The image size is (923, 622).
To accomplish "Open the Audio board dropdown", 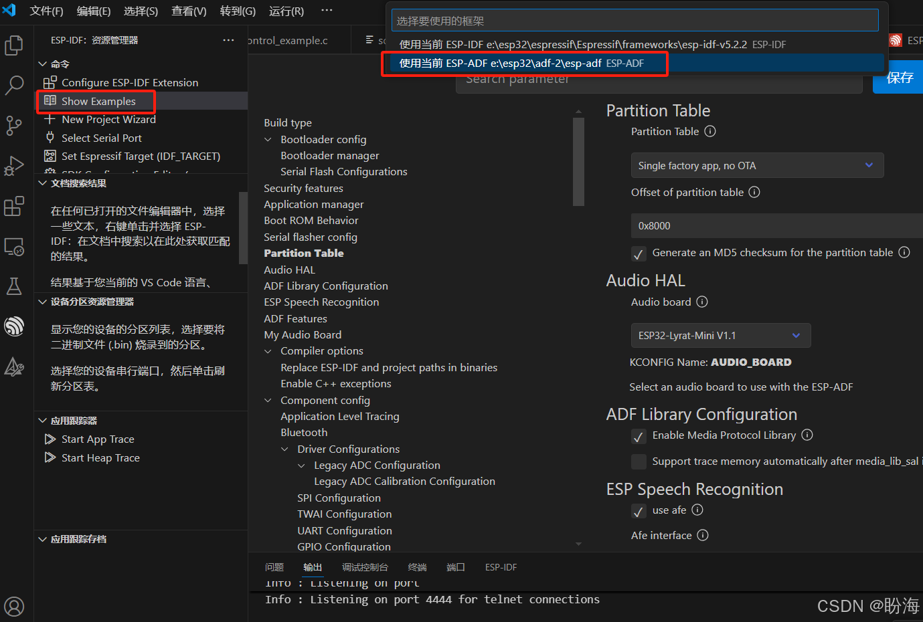I will click(x=721, y=335).
